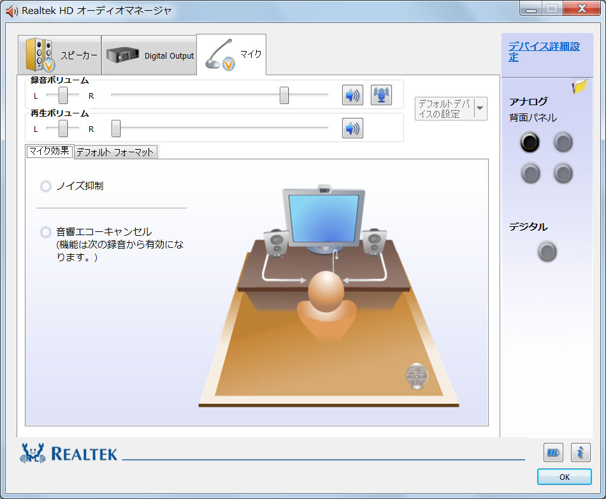
Task: Click the 背面パネル label
Action: point(533,117)
